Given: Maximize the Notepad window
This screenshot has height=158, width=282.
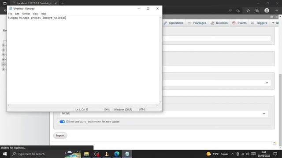Looking at the screenshot, I should click(148, 8).
